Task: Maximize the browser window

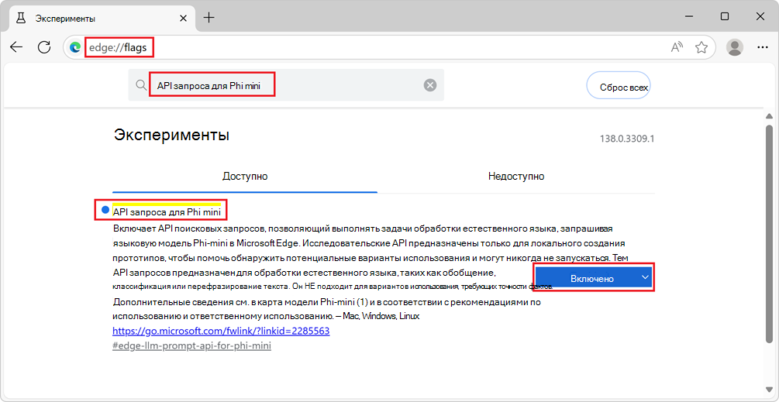Action: pyautogui.click(x=724, y=16)
